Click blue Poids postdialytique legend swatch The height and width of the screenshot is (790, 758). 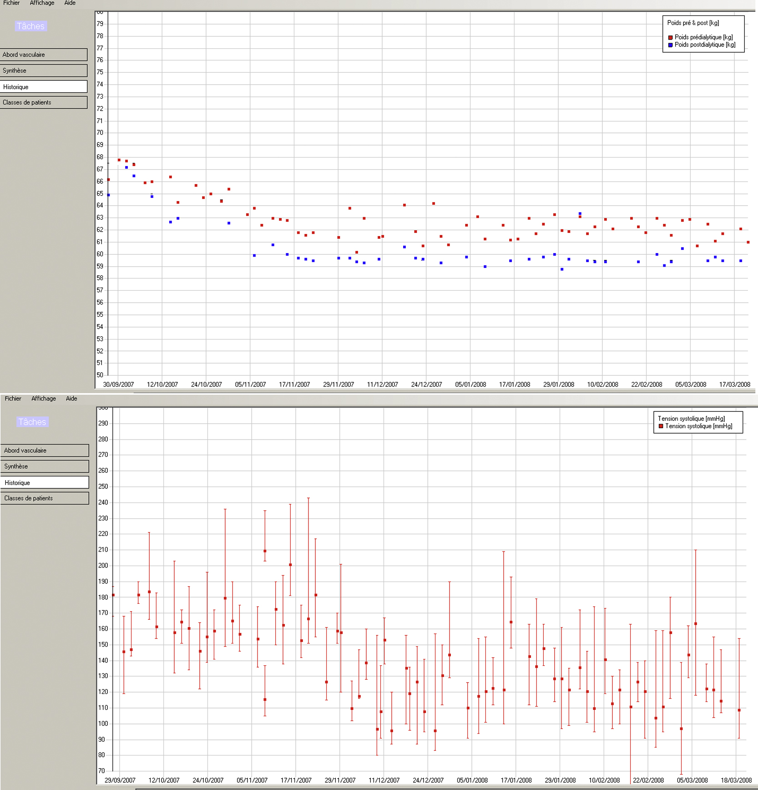pyautogui.click(x=670, y=45)
